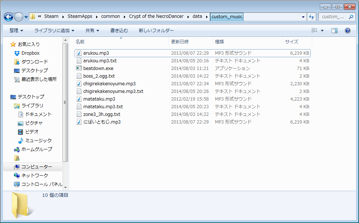Click the common breadcrumb segment

pos(110,16)
